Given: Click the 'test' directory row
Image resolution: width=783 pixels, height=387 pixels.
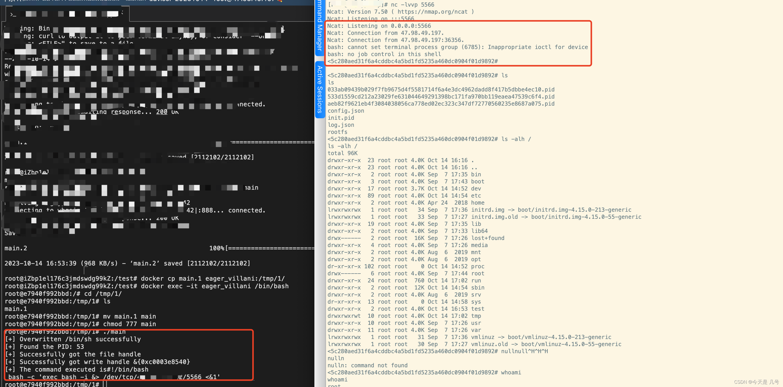Looking at the screenshot, I should 406,309.
